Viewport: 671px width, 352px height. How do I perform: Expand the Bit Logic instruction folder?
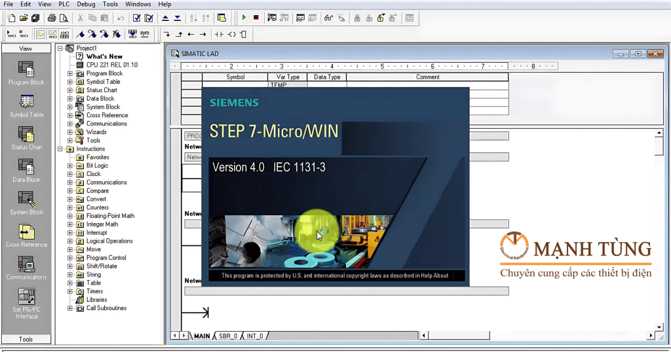point(70,166)
